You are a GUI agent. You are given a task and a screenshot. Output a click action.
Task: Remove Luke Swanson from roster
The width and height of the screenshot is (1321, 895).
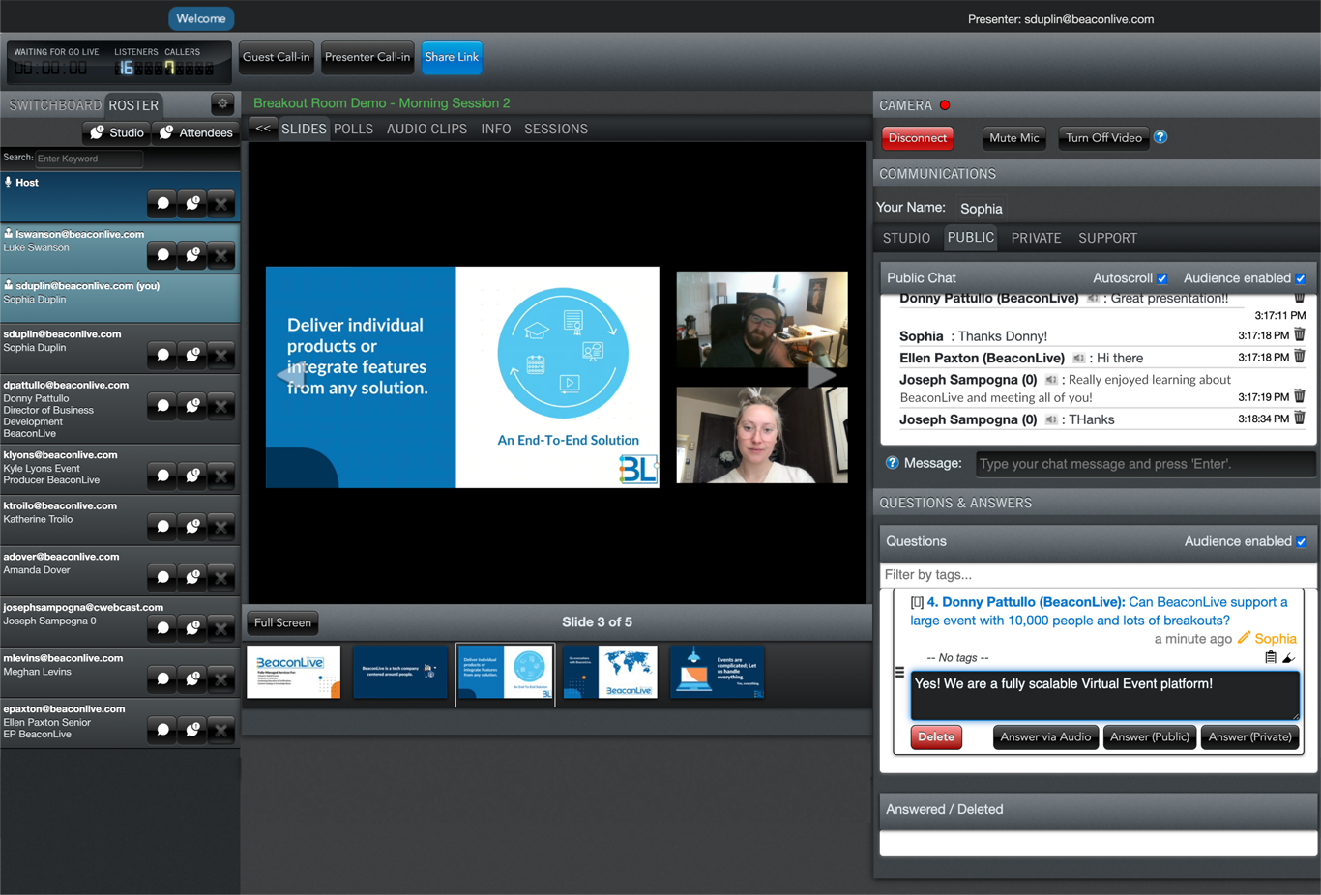click(221, 255)
